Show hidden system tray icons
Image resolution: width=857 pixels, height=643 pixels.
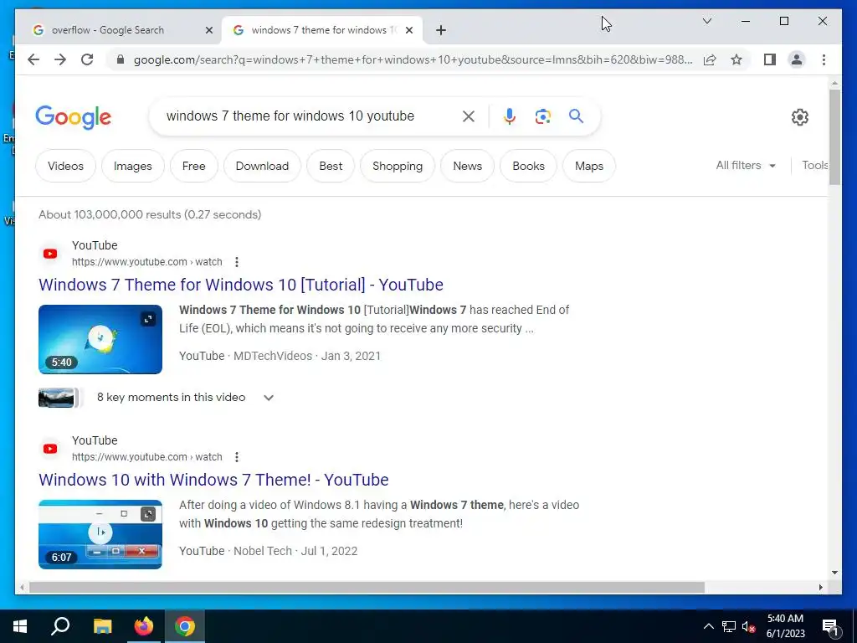coord(708,626)
